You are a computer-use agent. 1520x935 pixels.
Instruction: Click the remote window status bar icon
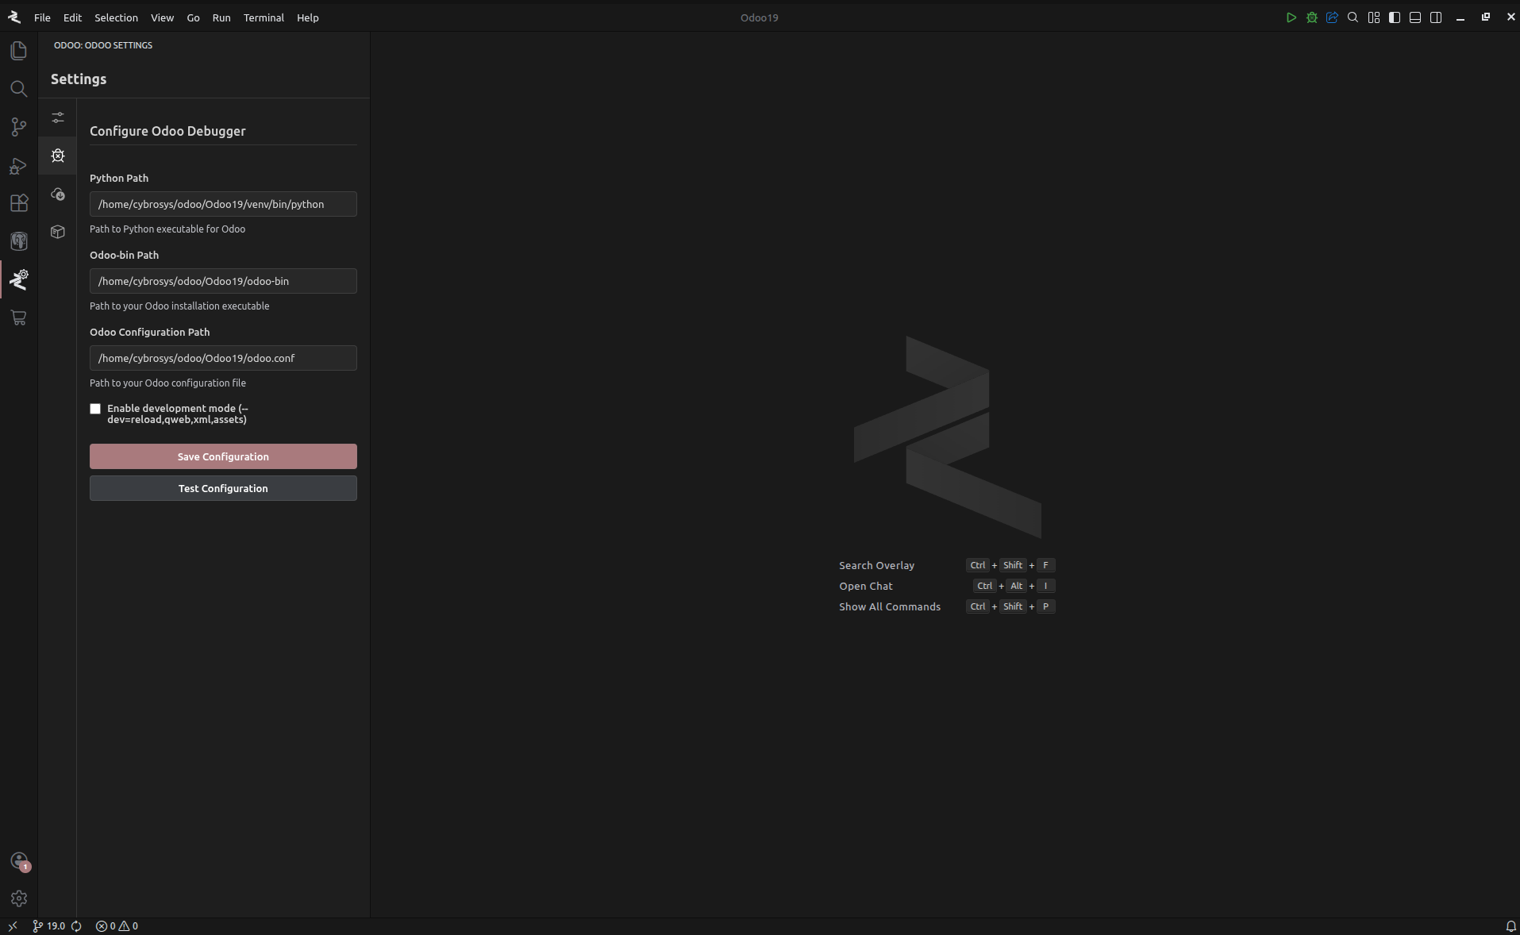pyautogui.click(x=13, y=925)
